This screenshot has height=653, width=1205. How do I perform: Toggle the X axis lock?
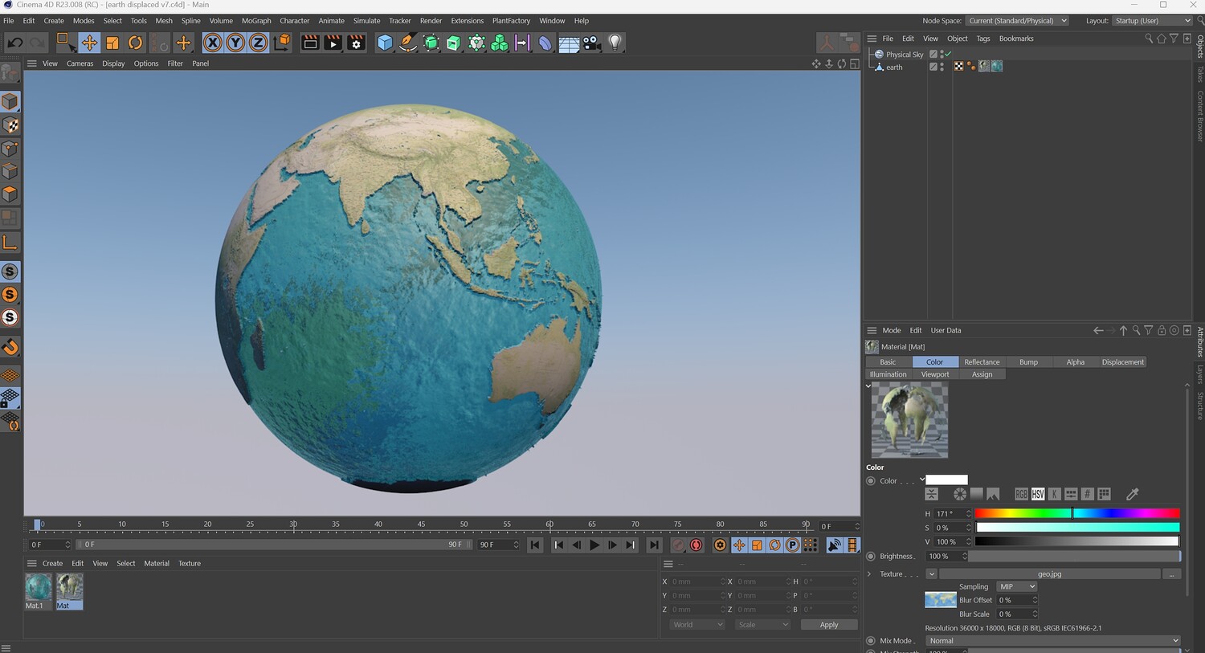point(212,43)
